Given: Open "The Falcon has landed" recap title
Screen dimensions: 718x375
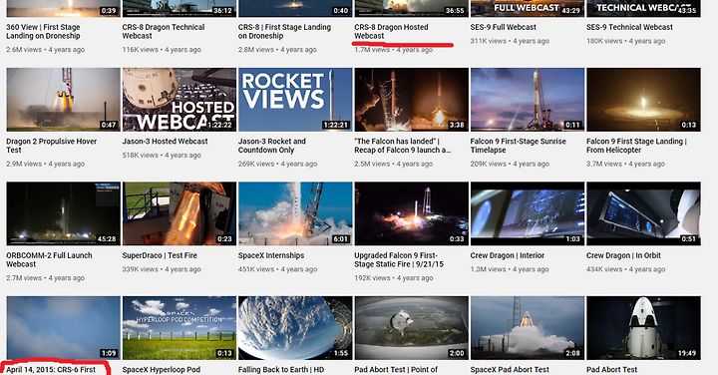Looking at the screenshot, I should pos(403,146).
